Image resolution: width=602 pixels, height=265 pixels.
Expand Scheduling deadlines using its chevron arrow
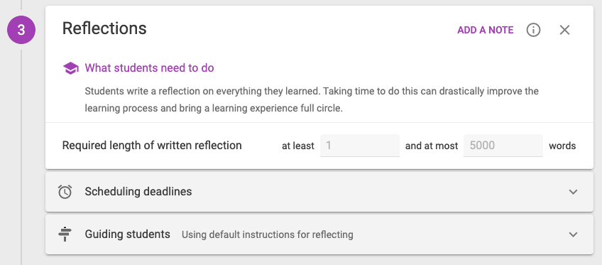click(573, 192)
